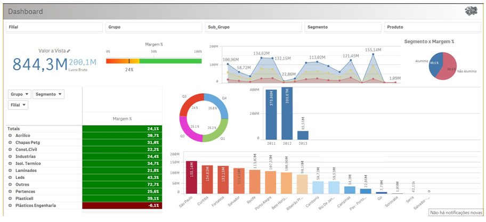Click the Margem % gauge bar

click(154, 61)
